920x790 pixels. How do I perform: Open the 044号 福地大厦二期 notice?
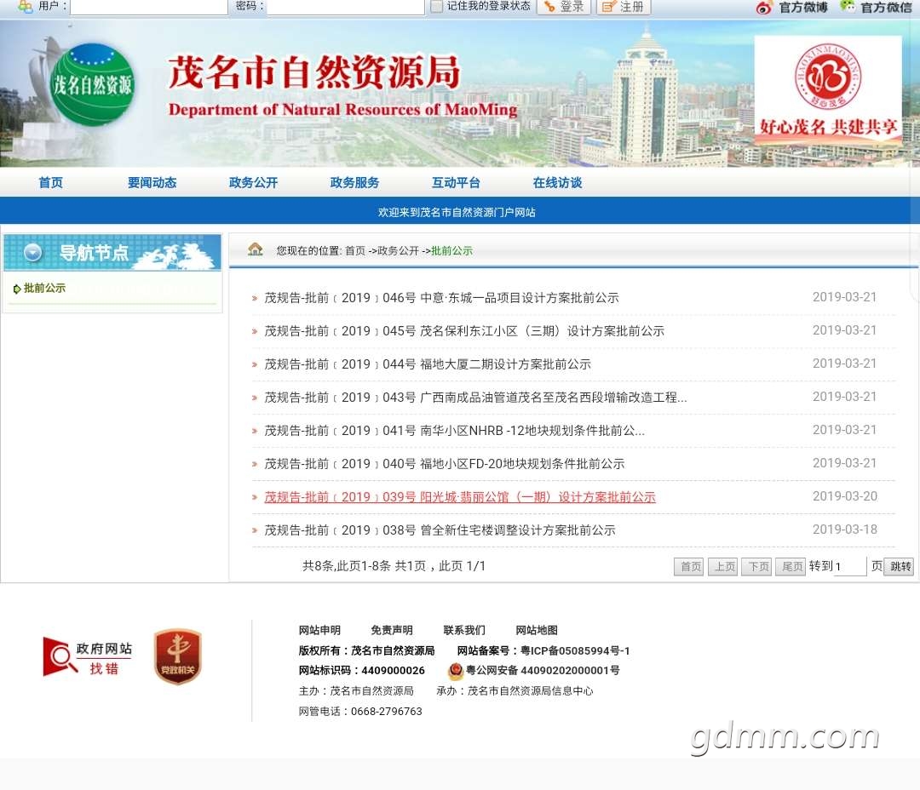(428, 364)
